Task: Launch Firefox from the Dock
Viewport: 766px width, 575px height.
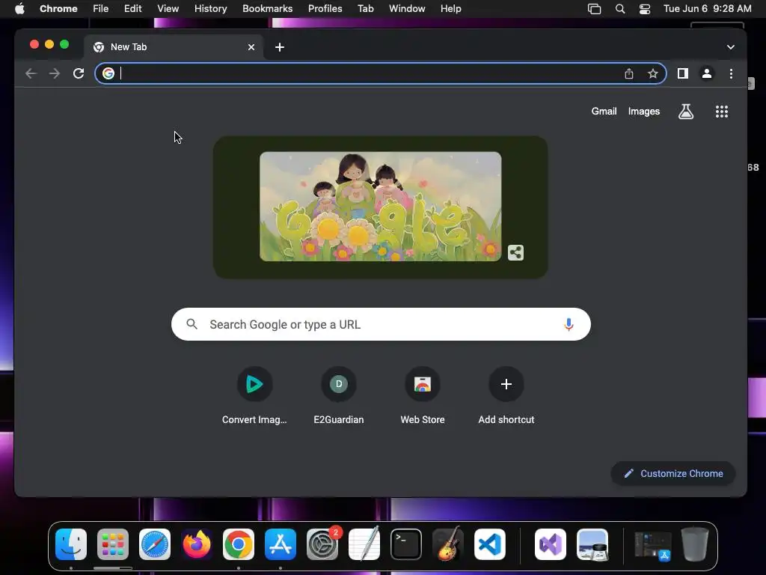Action: pos(197,544)
